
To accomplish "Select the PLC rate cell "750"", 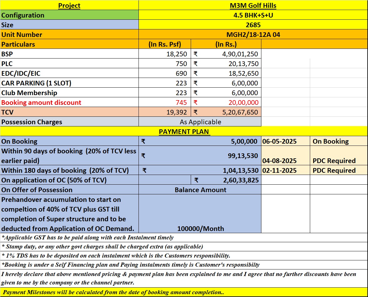I will point(181,64).
